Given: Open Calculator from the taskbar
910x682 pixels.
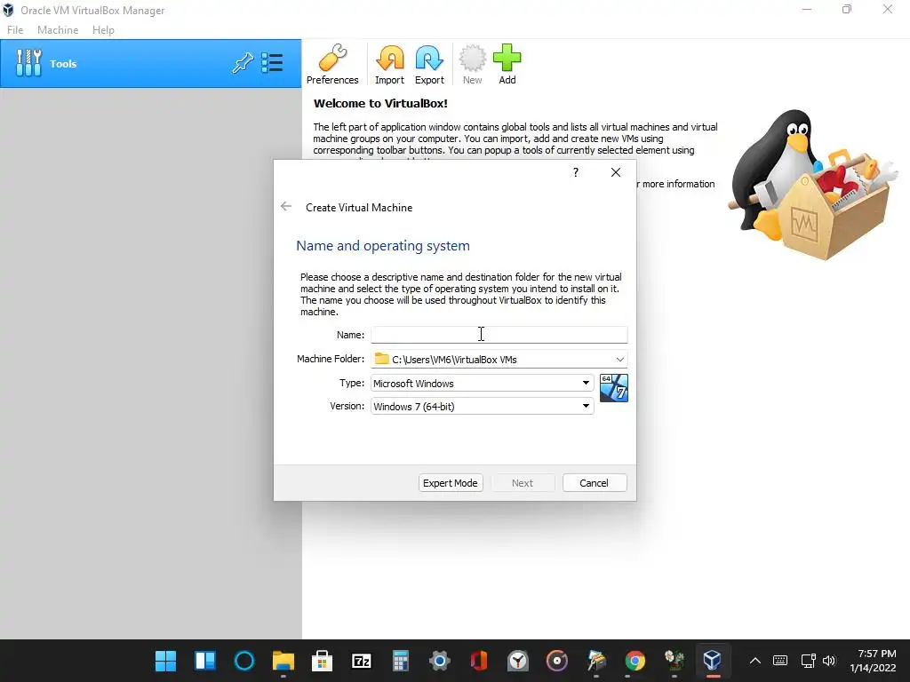Looking at the screenshot, I should (401, 661).
